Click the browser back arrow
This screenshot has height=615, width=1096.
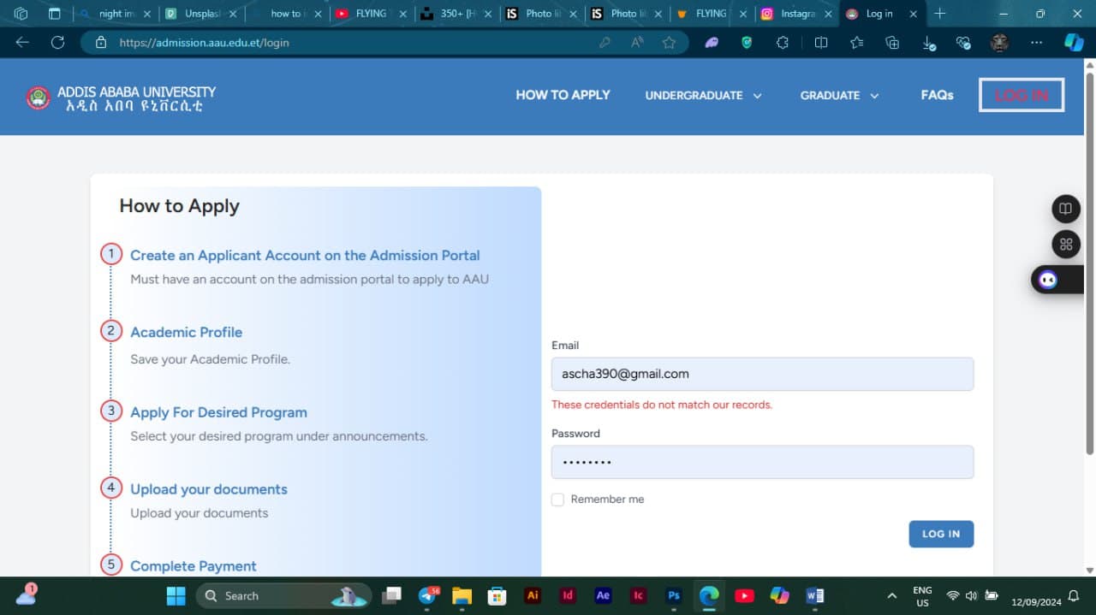(x=22, y=43)
